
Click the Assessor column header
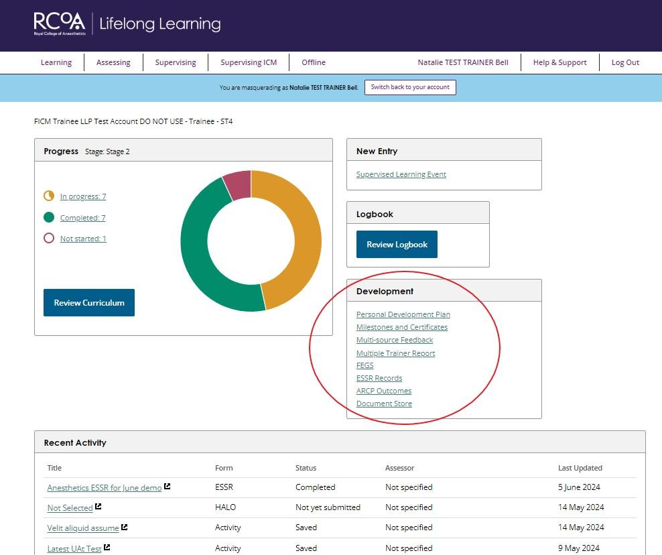[x=399, y=468]
